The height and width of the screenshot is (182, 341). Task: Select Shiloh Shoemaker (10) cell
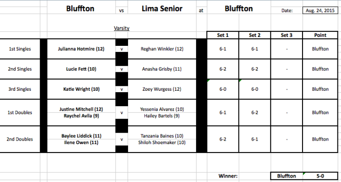point(162,143)
